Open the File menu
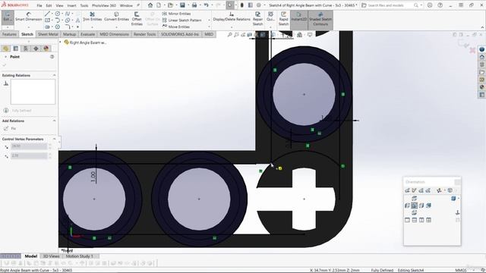486x273 pixels. [x=39, y=5]
